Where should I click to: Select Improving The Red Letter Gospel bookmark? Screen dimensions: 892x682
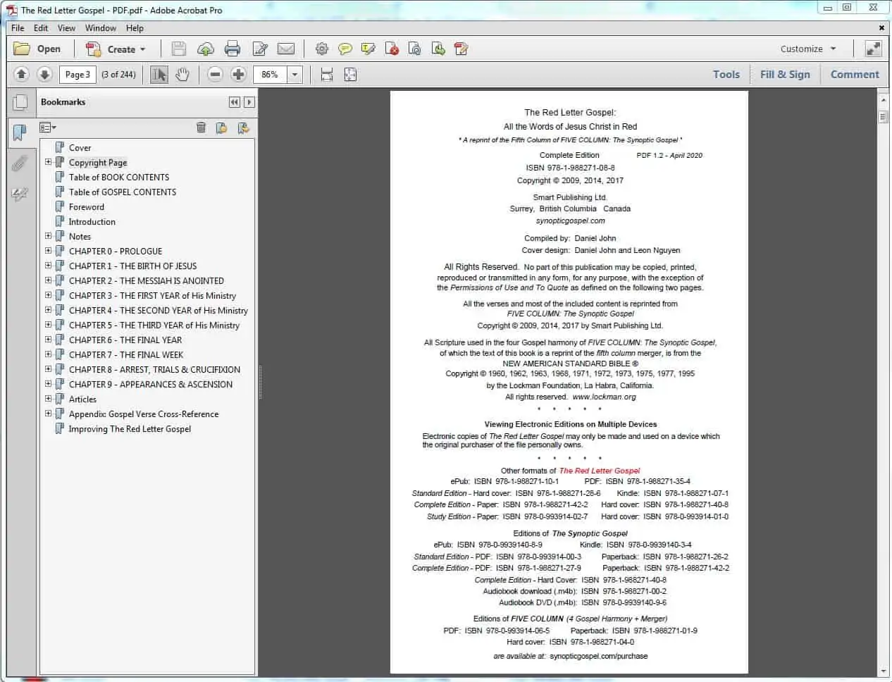pyautogui.click(x=130, y=429)
